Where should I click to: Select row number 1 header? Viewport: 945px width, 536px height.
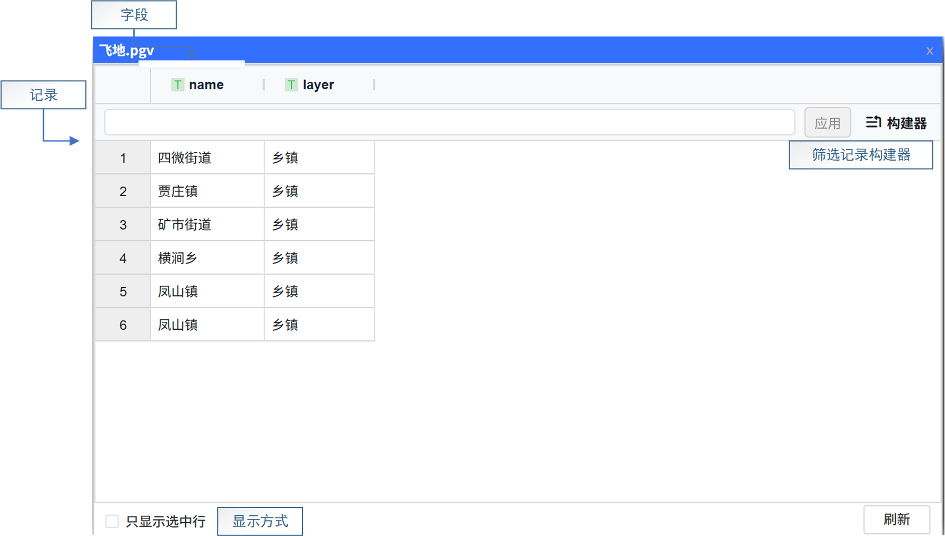(x=123, y=158)
